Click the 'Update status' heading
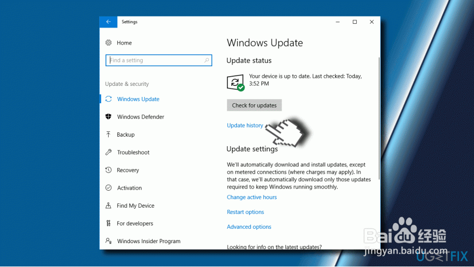Viewport: 474px width, 267px height. (249, 60)
